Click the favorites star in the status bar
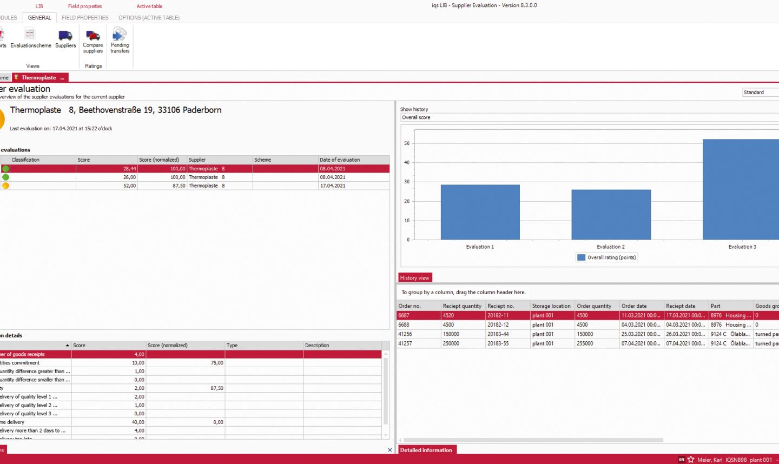 point(691,459)
